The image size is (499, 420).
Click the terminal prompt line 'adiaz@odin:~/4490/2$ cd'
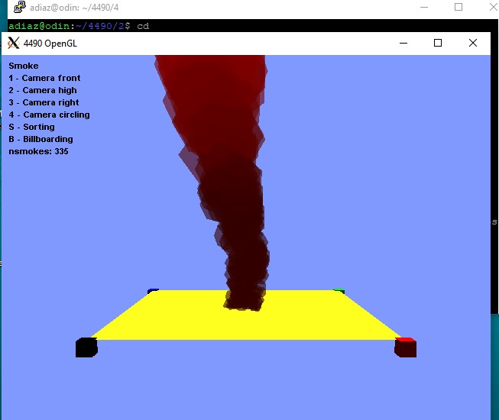coord(79,26)
